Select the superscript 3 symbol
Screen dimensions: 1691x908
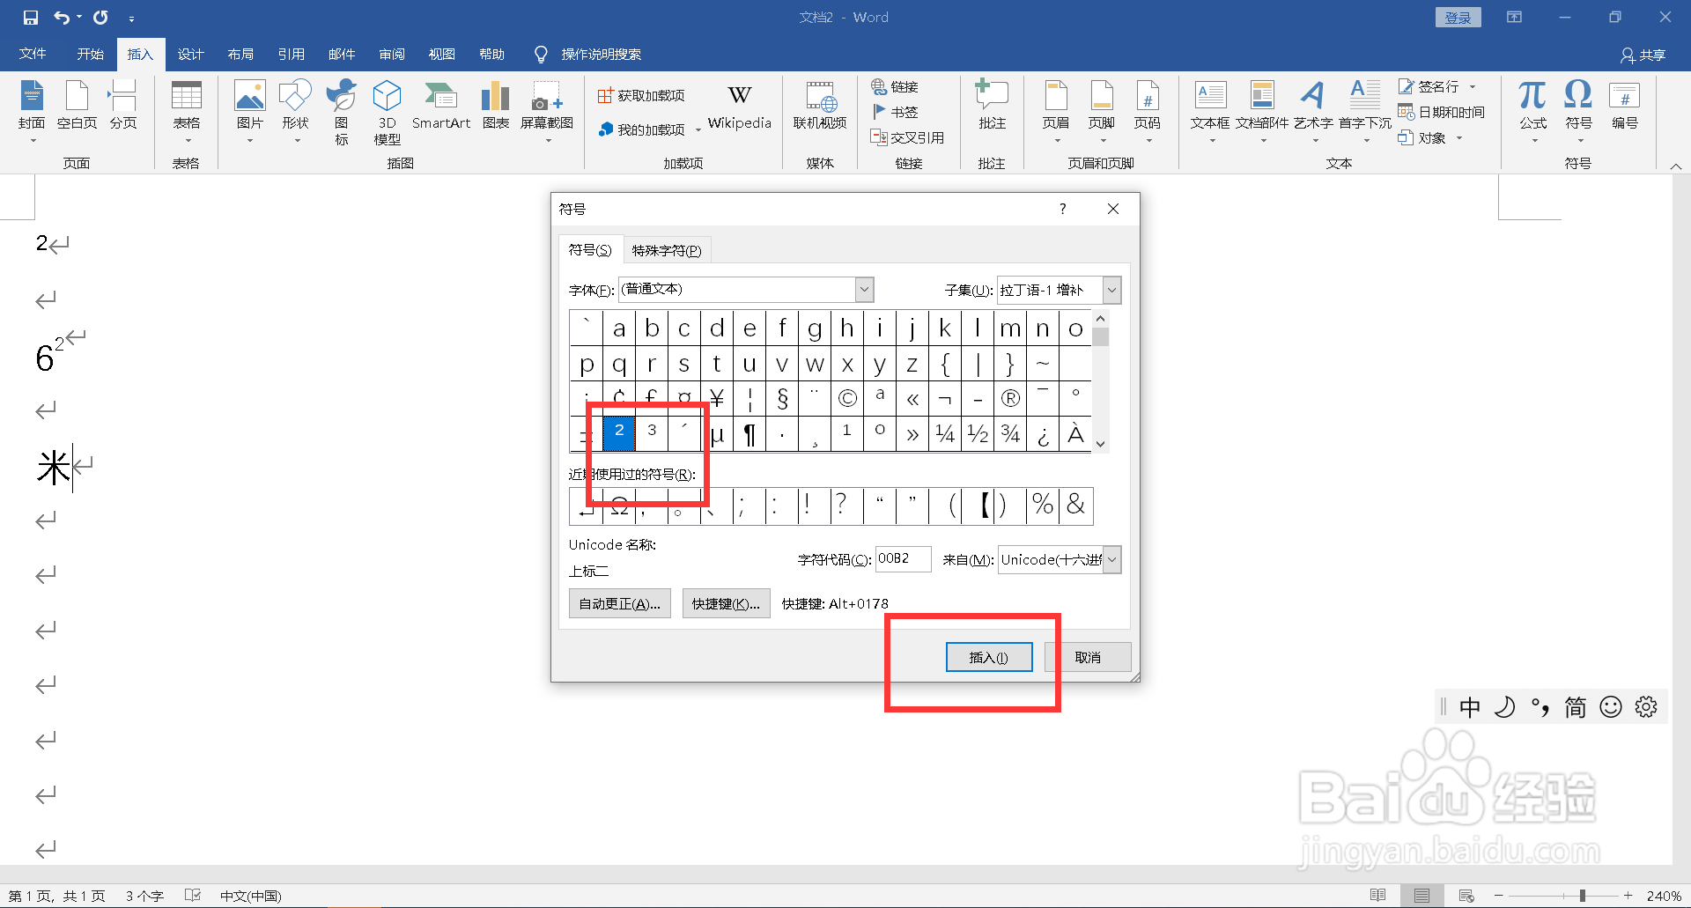652,433
